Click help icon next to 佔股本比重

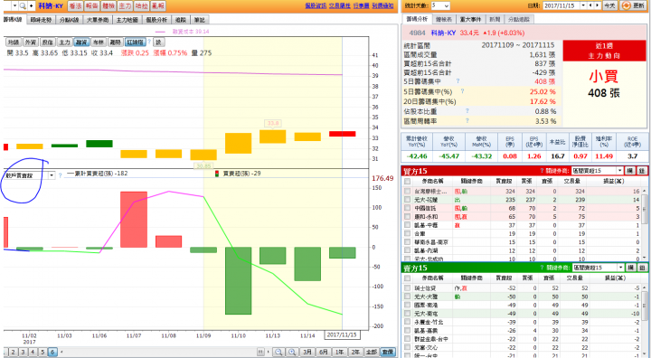click(467, 111)
